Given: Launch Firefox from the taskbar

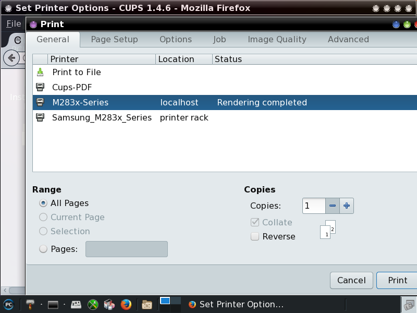Looking at the screenshot, I should pos(126,304).
